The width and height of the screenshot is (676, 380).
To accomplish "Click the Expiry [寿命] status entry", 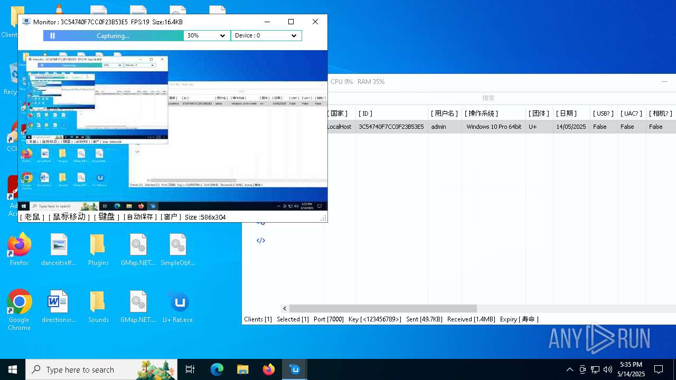I will (519, 319).
